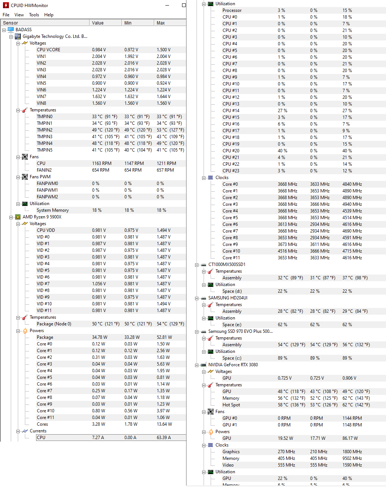Click the Temperatures icon above Package (Node 0)
This screenshot has height=487, width=386.
pyautogui.click(x=25, y=317)
